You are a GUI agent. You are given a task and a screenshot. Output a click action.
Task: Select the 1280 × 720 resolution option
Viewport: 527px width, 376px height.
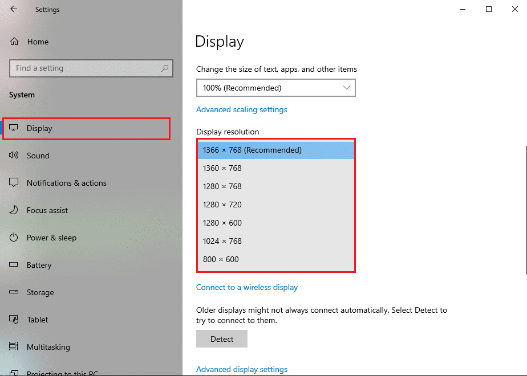coord(276,205)
